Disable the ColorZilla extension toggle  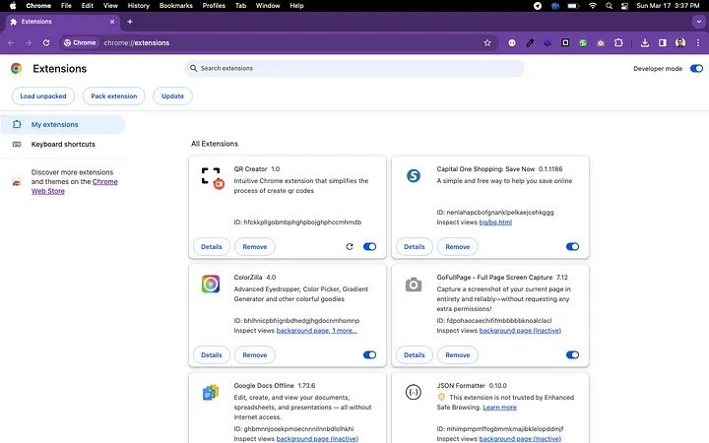(369, 354)
